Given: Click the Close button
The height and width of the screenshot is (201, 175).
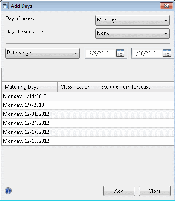Looking at the screenshot, I should 155,191.
